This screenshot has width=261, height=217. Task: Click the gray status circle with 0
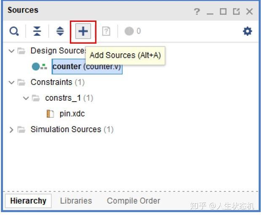click(x=129, y=31)
